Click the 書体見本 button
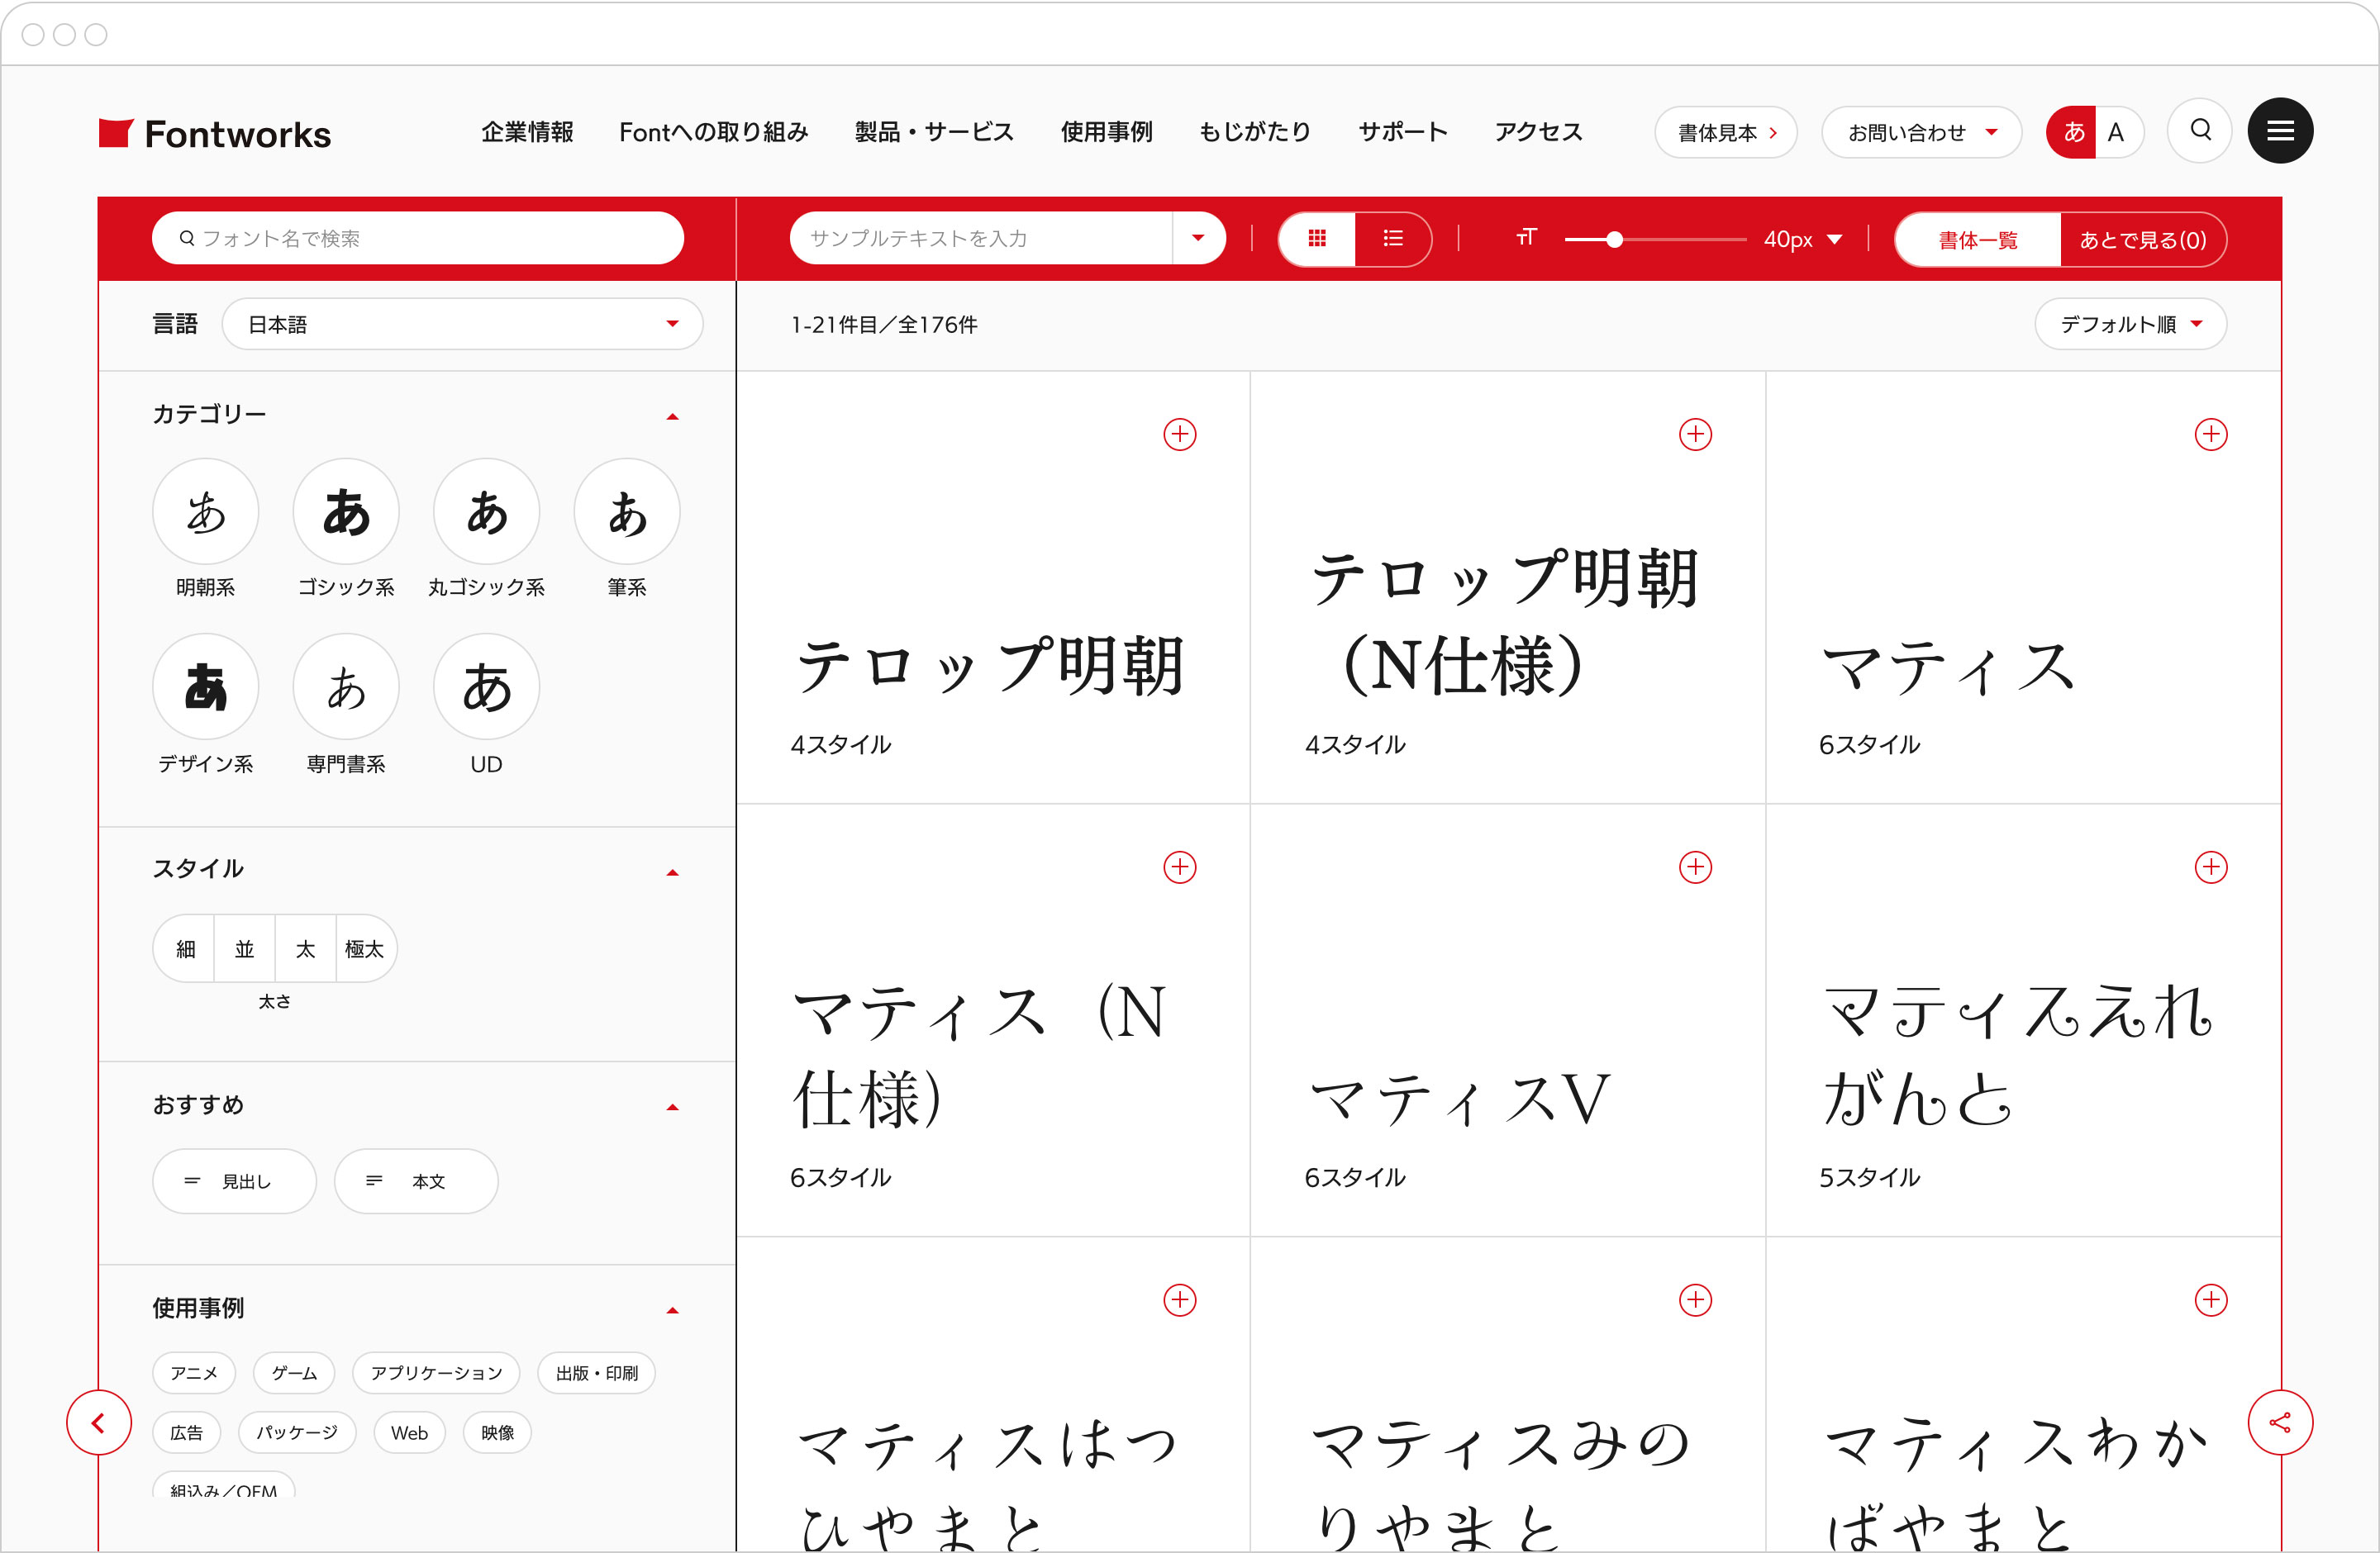Image resolution: width=2380 pixels, height=1553 pixels. point(1726,131)
